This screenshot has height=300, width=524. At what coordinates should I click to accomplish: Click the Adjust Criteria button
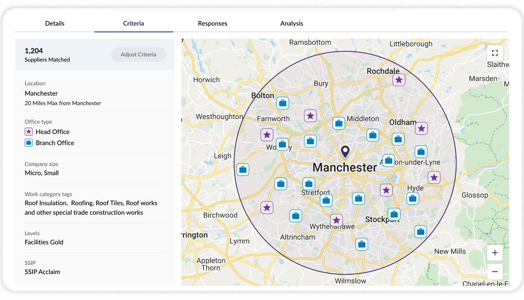(138, 54)
